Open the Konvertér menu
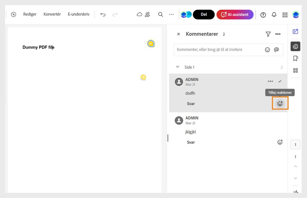This screenshot has height=198, width=307. pyautogui.click(x=52, y=14)
